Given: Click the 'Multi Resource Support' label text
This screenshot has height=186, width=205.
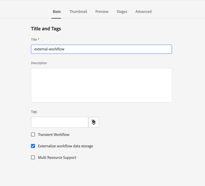Looking at the screenshot, I should click(x=57, y=158).
